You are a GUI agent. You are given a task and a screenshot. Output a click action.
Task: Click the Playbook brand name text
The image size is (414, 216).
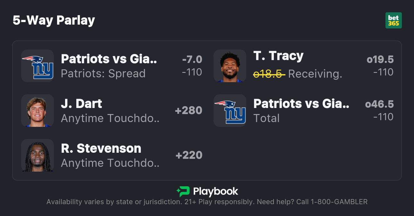click(215, 192)
